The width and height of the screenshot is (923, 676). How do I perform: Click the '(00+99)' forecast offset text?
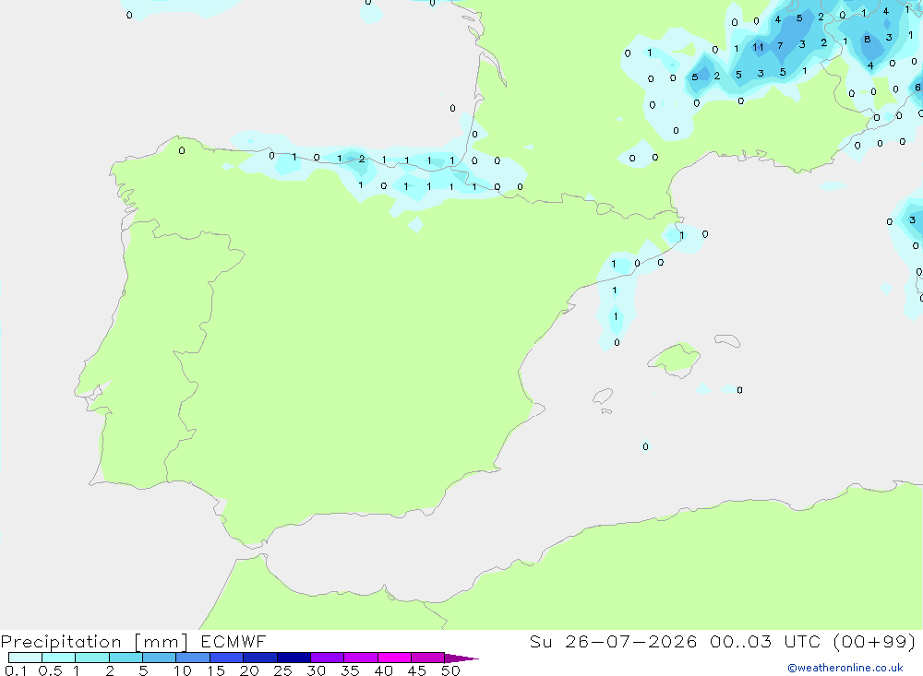click(x=875, y=641)
